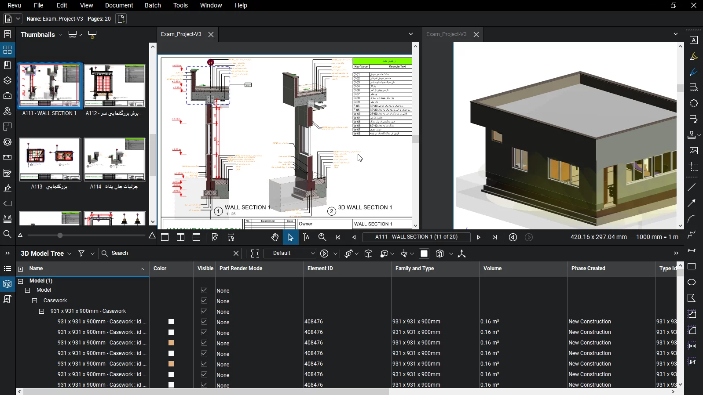Screen dimensions: 703x395
Task: Open the Default render mode dropdown
Action: pos(290,254)
